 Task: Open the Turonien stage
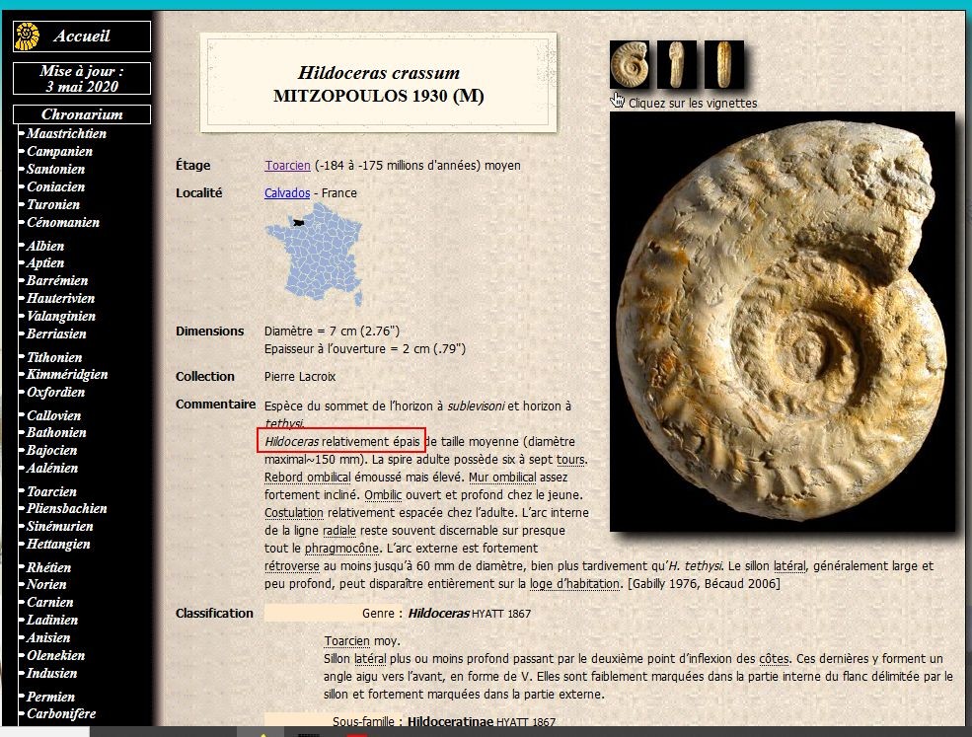point(53,204)
